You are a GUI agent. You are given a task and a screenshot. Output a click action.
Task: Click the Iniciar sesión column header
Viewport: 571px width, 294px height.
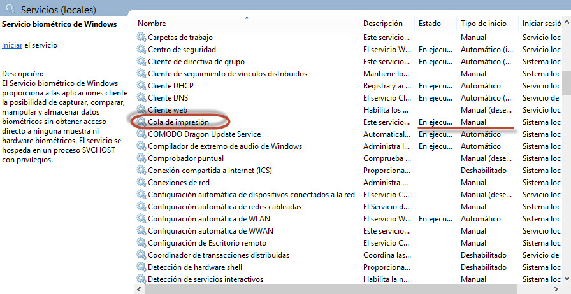(542, 24)
